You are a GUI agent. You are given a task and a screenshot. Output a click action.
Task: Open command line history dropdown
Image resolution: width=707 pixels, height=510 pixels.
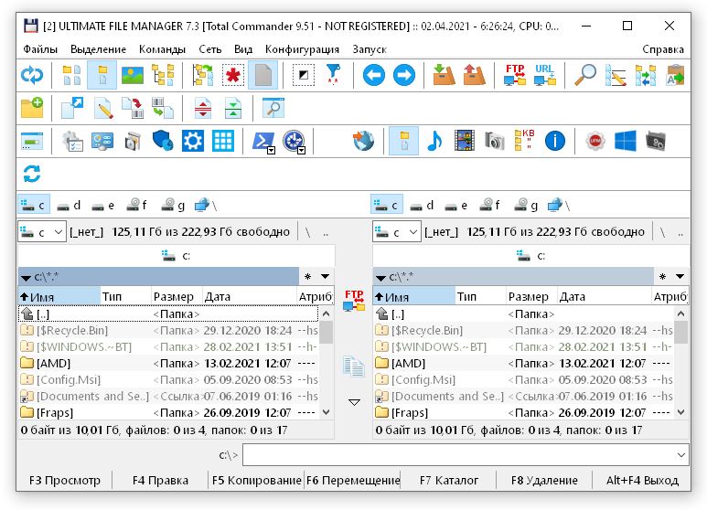point(681,455)
